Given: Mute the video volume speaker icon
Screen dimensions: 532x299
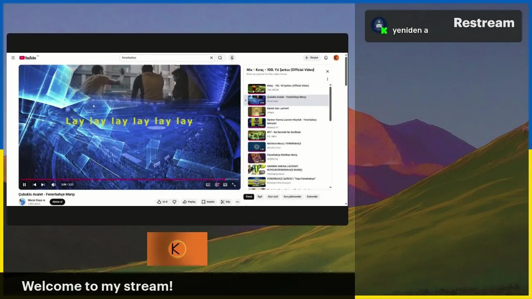Looking at the screenshot, I should [53, 185].
